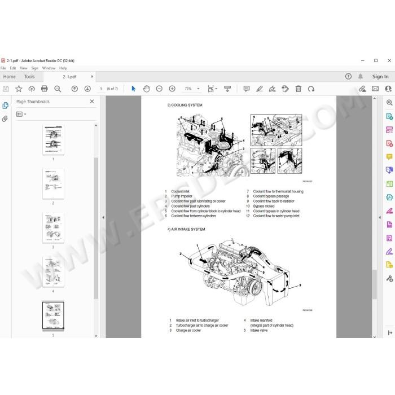Open the notifications bell
Image resolution: width=395 pixels, height=395 pixels.
[x=361, y=76]
